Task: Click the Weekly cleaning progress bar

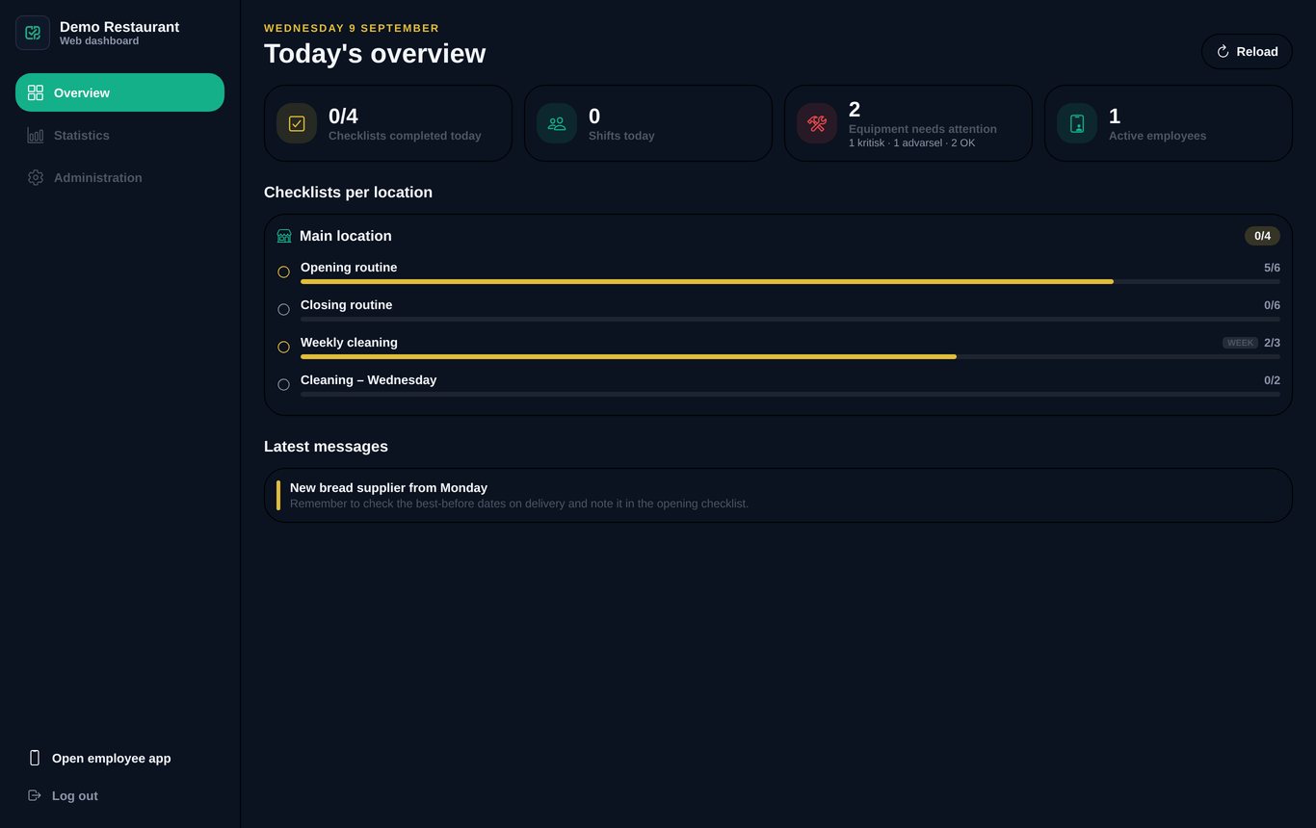Action: coord(790,356)
